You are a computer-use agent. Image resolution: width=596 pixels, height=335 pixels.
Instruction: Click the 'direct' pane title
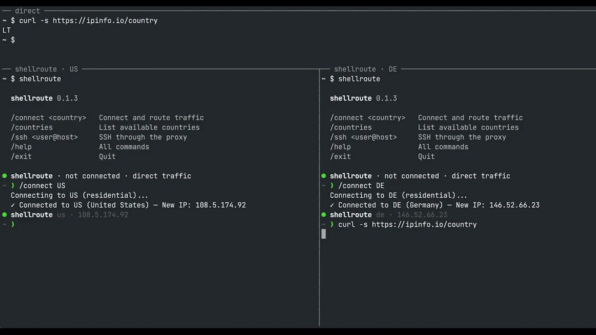coord(27,11)
